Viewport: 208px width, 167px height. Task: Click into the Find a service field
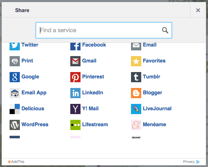[x=104, y=30]
